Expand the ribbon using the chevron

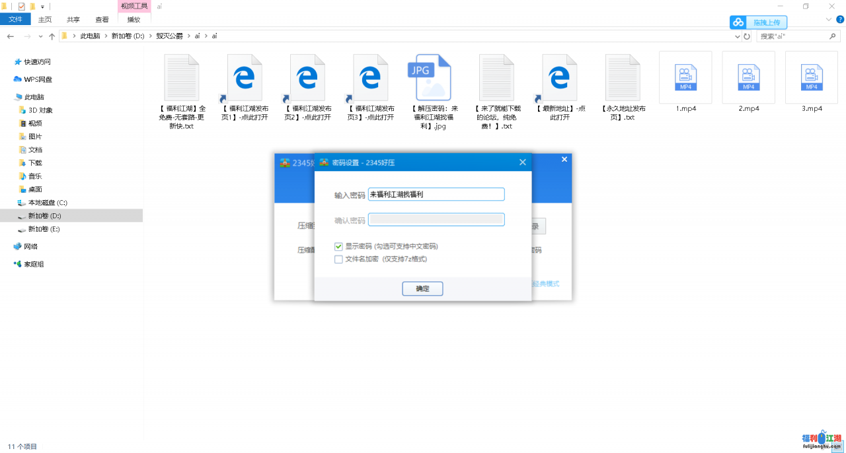pyautogui.click(x=829, y=19)
